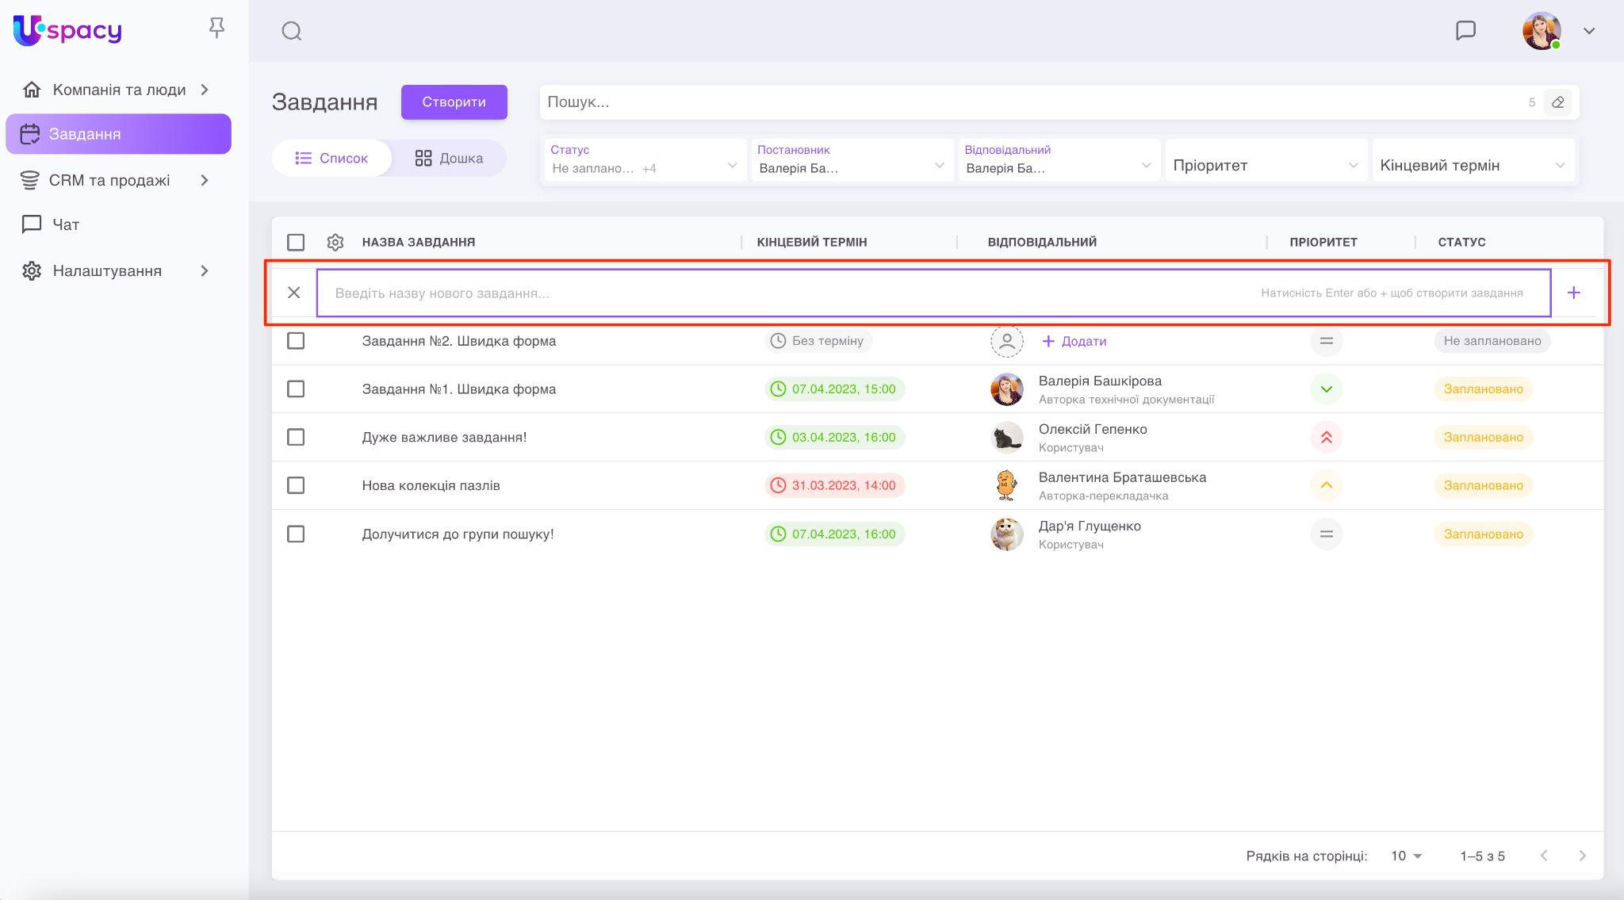
Task: Toggle the select-all tasks checkbox
Action: tap(296, 242)
